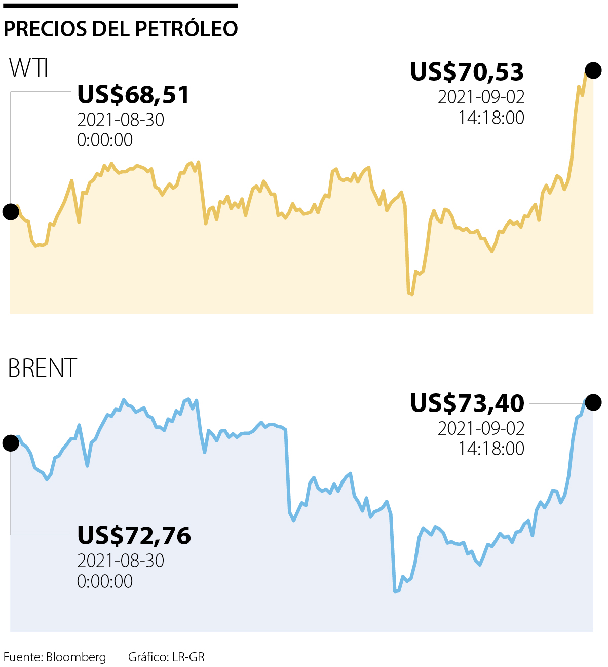The width and height of the screenshot is (608, 667).
Task: Click the lowest dip on the Brent line
Action: tap(396, 591)
